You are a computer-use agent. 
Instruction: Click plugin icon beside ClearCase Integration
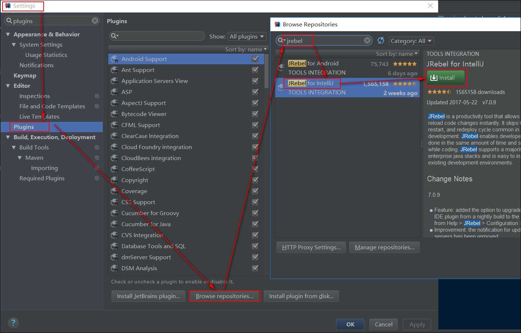click(114, 136)
